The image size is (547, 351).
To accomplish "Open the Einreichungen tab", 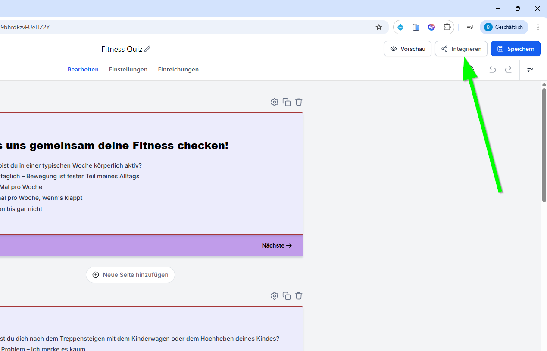I will (x=178, y=69).
